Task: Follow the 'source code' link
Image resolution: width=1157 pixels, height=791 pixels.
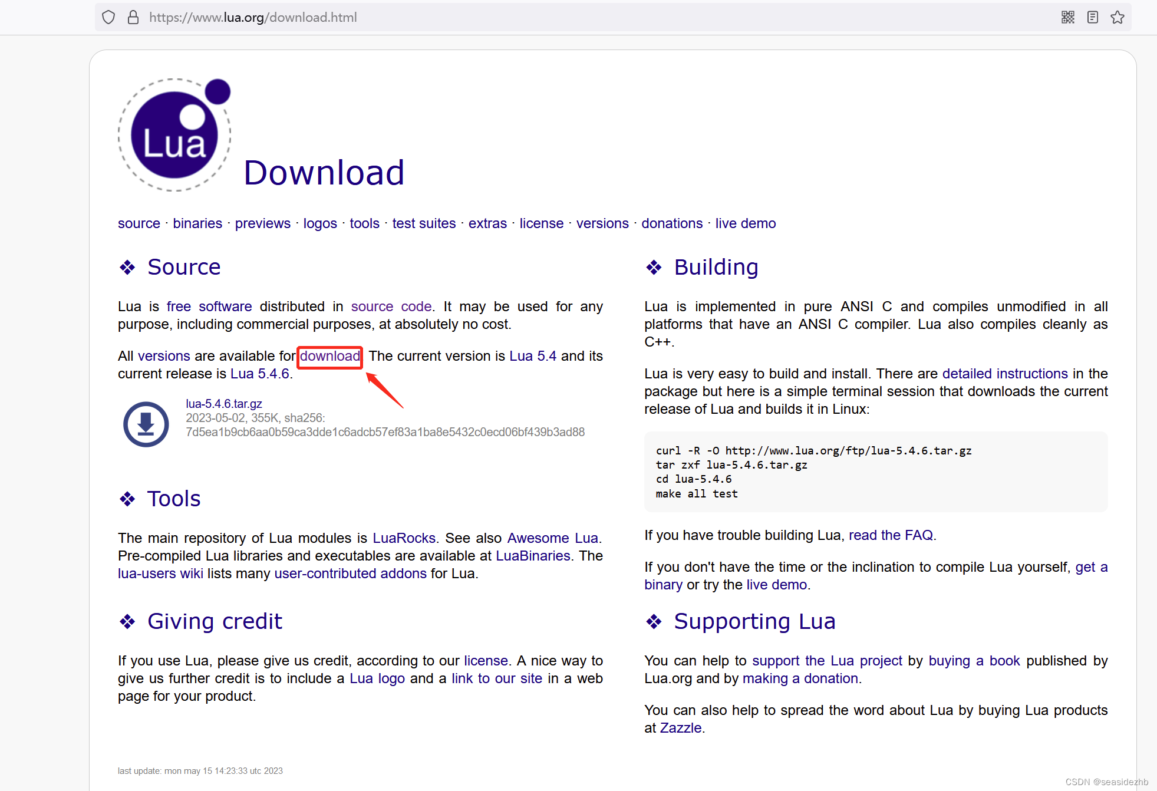Action: pyautogui.click(x=391, y=306)
